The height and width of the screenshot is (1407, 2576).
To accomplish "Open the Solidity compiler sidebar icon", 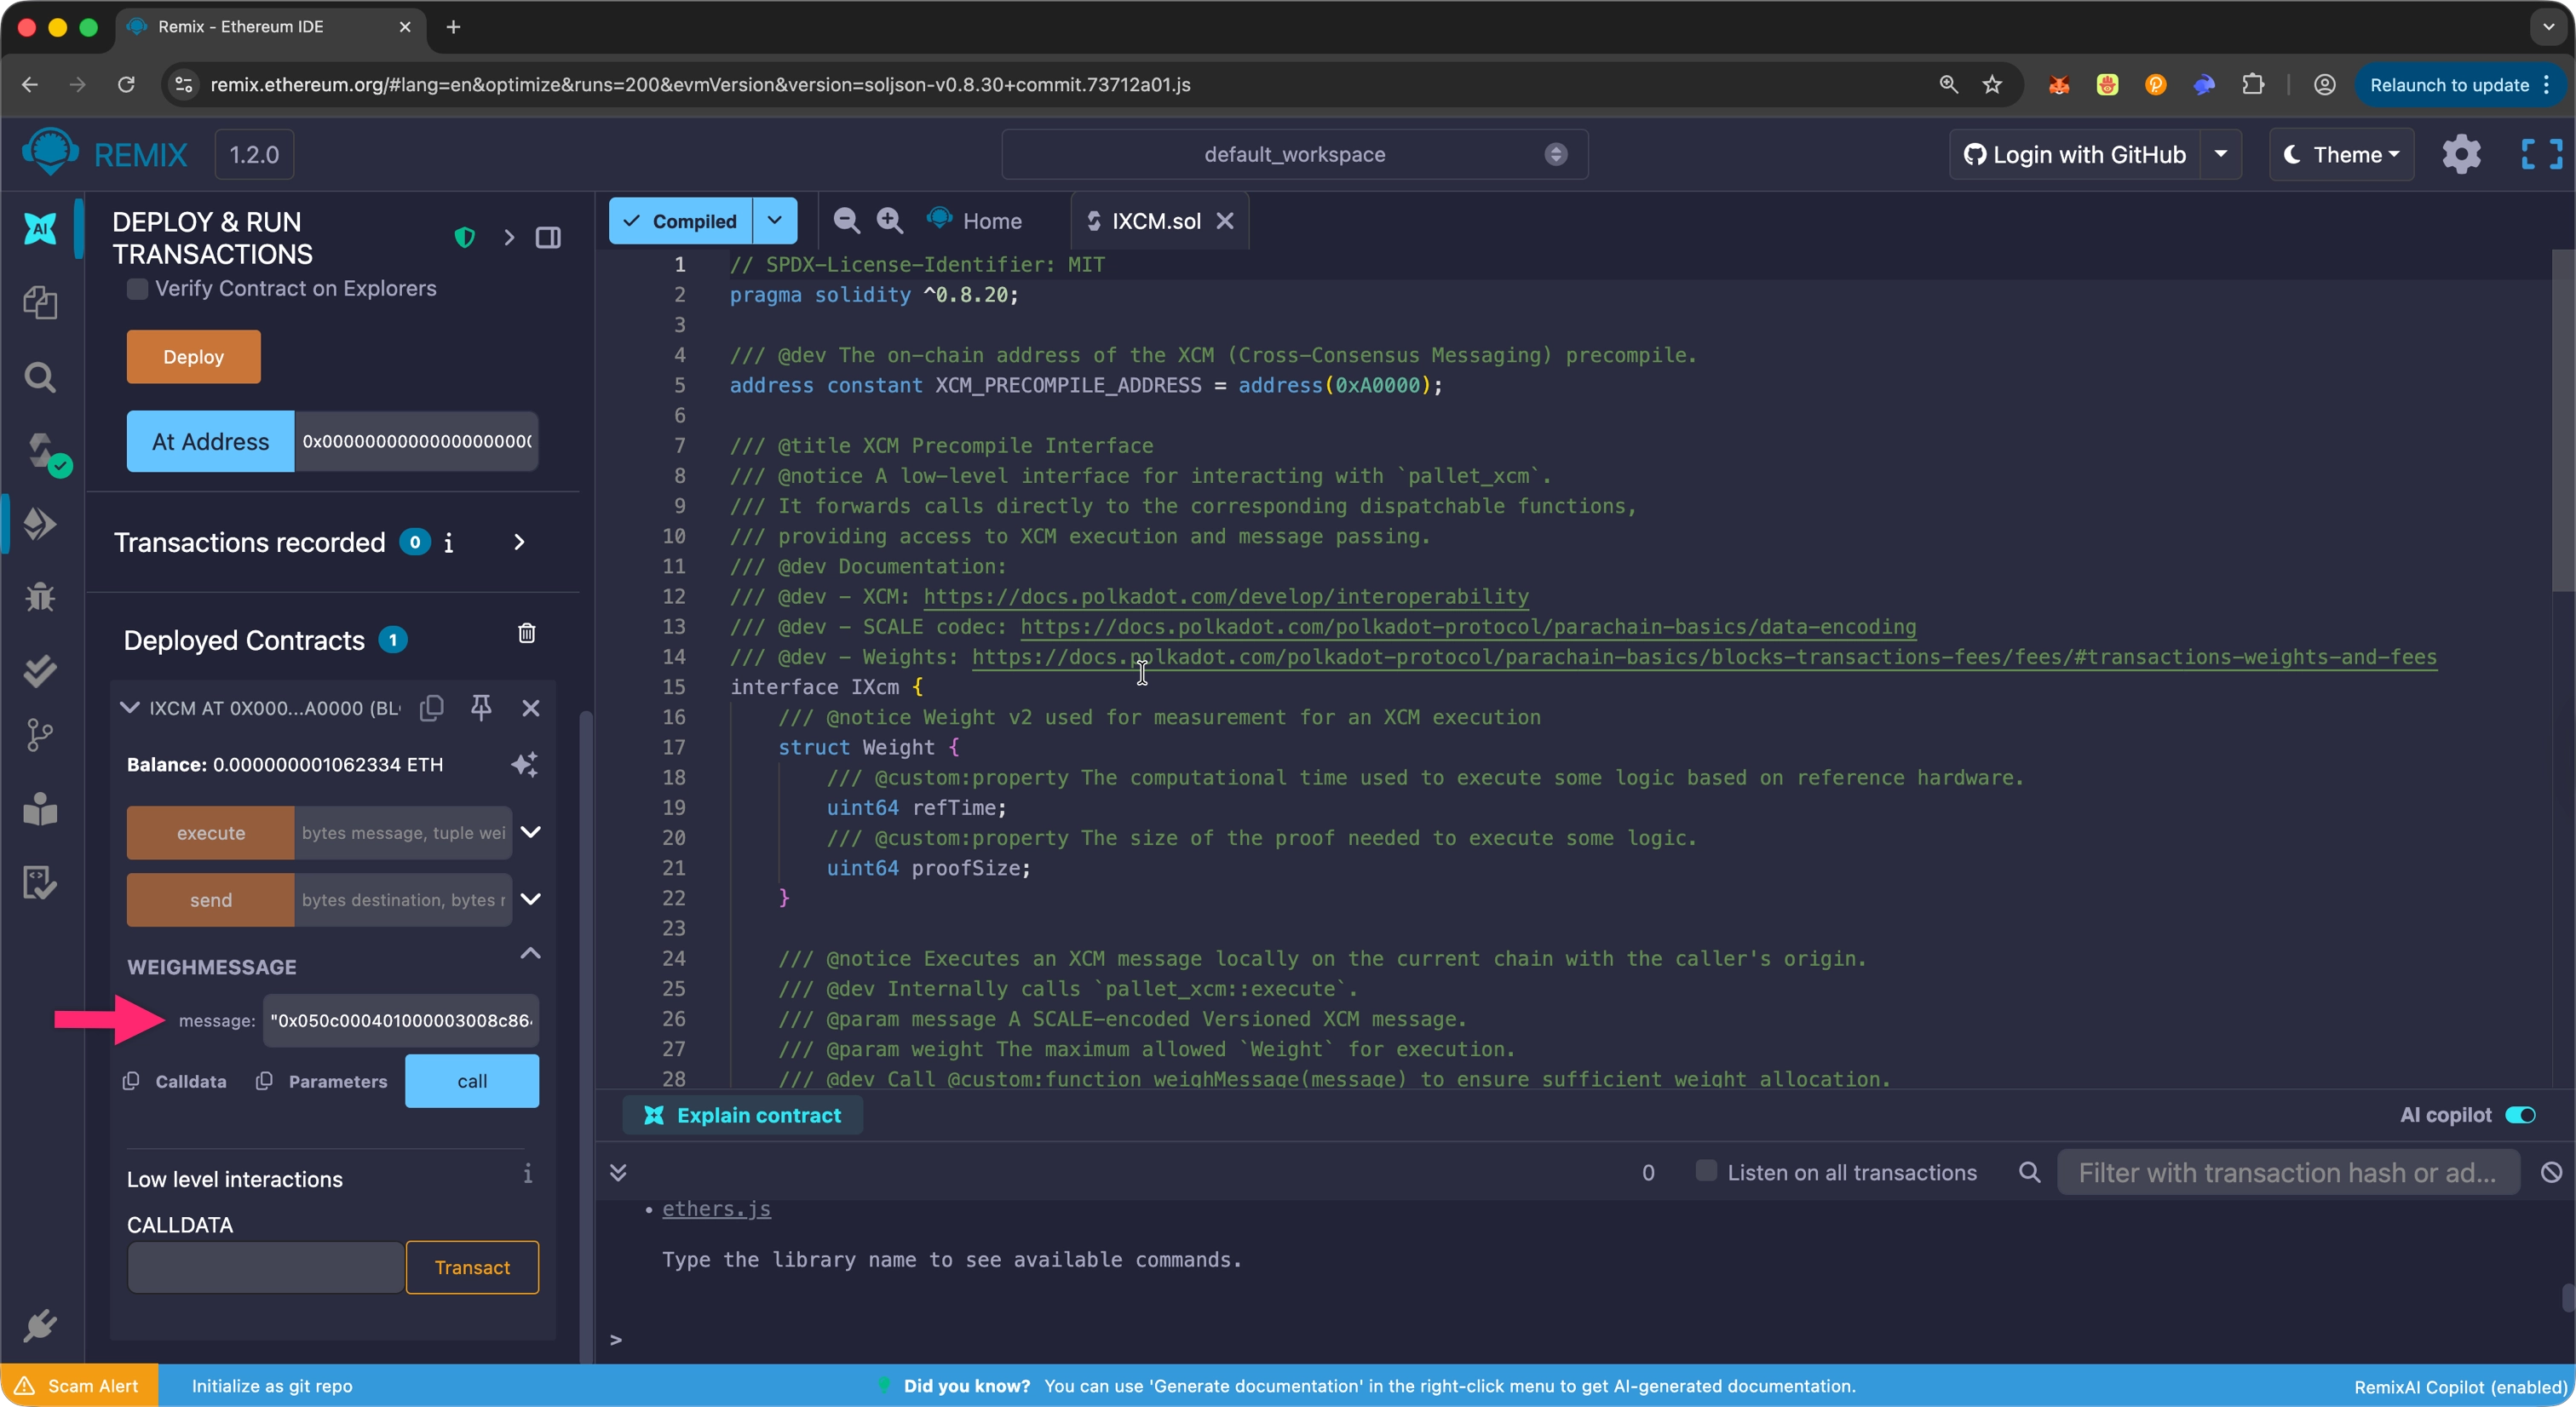I will click(x=42, y=451).
